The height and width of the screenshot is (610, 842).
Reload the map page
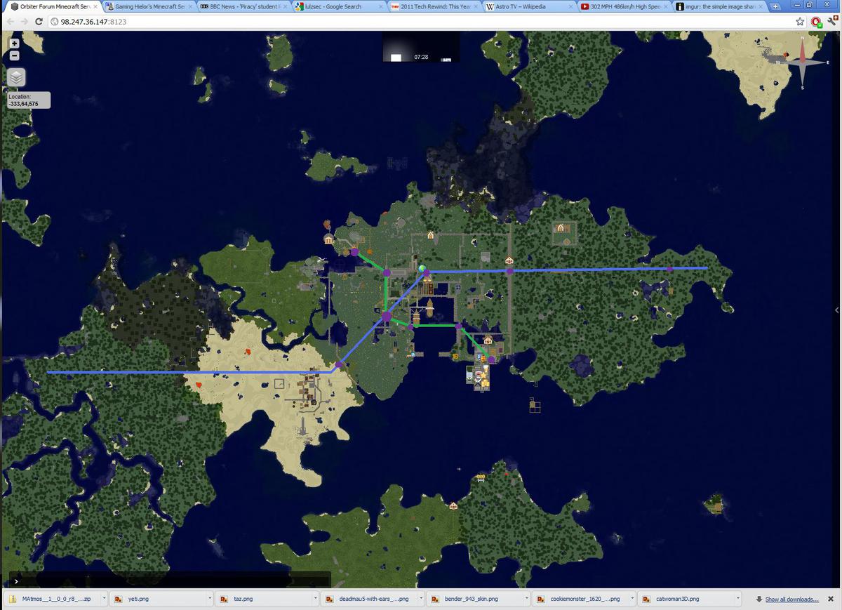pyautogui.click(x=39, y=22)
